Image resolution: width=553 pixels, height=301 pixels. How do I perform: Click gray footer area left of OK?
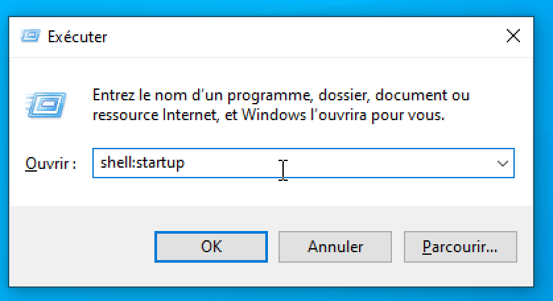tap(82, 247)
